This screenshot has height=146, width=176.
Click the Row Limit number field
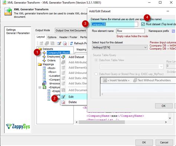coord(171,66)
